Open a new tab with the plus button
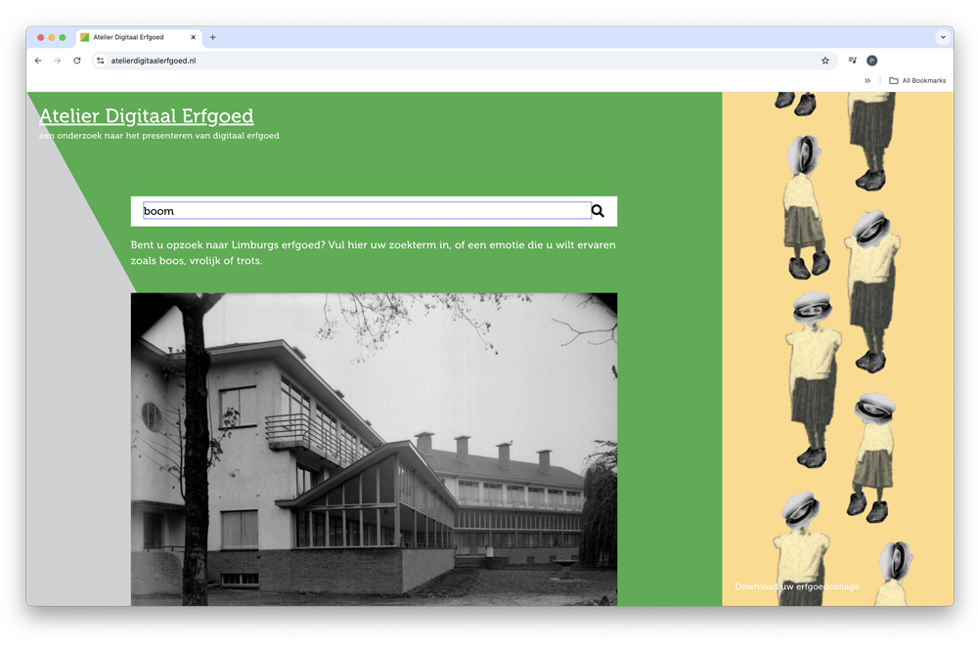Viewport: 978px width, 652px height. coord(213,38)
